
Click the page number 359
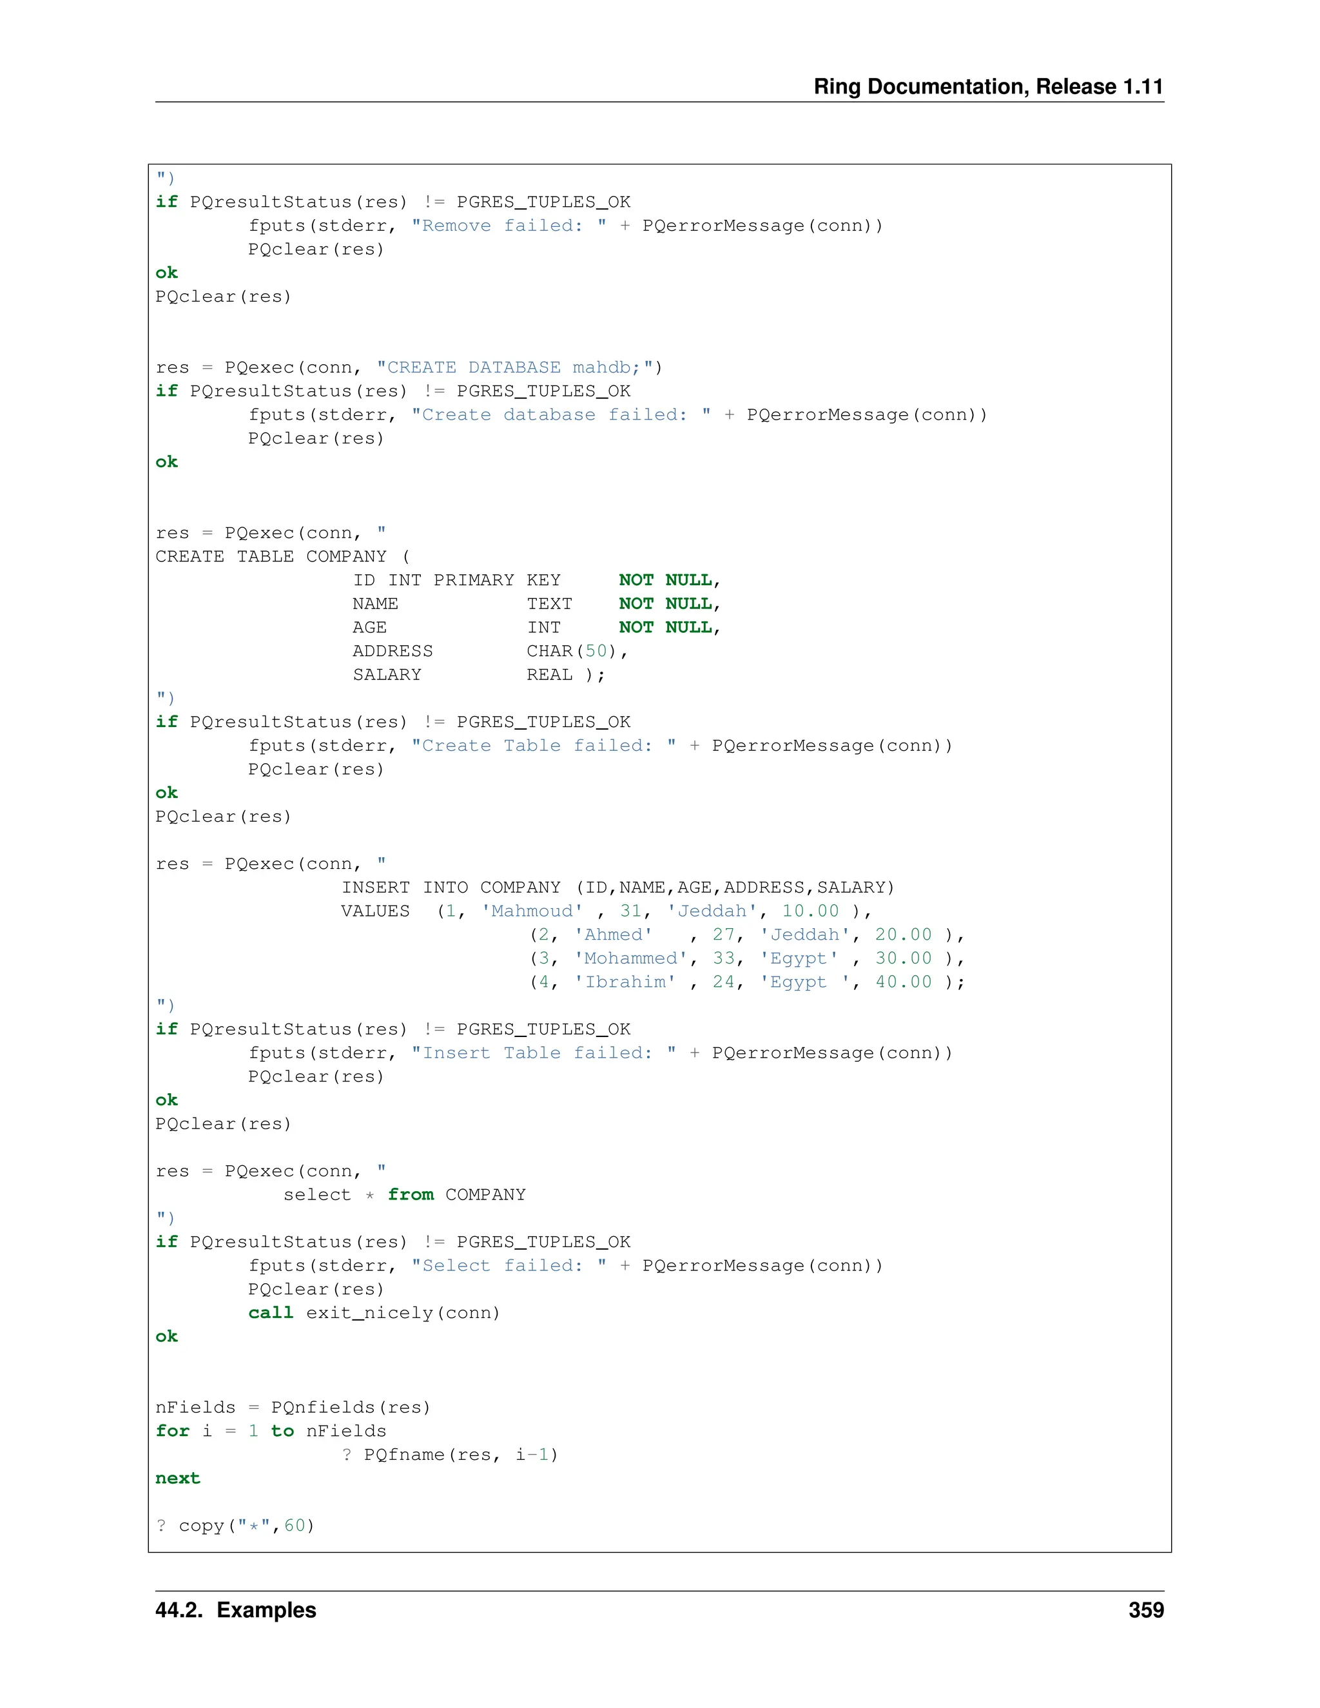coord(1145,1610)
